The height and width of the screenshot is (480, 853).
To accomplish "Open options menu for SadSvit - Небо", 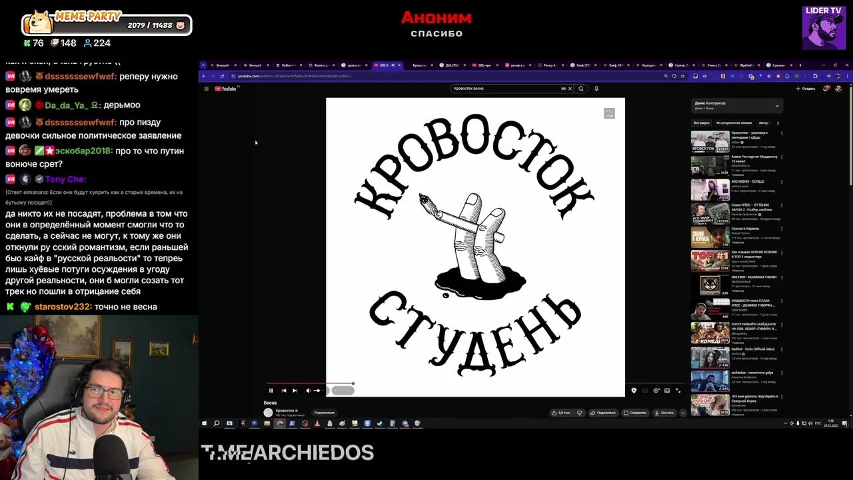I will click(x=782, y=349).
